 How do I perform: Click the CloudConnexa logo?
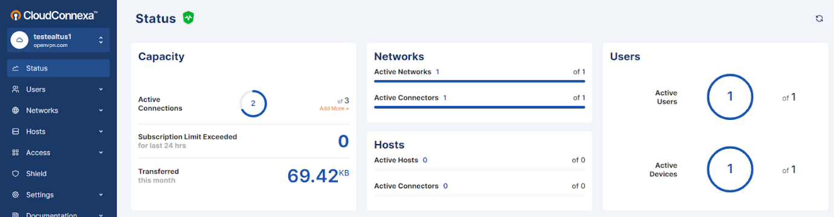point(54,14)
